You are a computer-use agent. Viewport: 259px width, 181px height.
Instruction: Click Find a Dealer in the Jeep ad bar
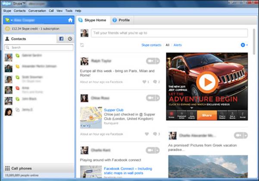coord(222,115)
